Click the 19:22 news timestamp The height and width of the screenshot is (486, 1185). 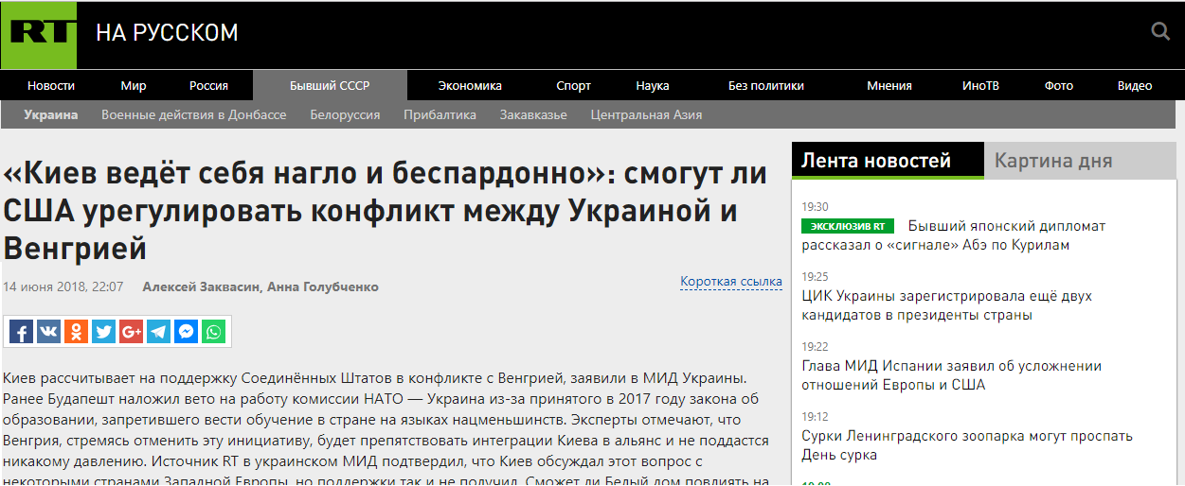click(815, 346)
